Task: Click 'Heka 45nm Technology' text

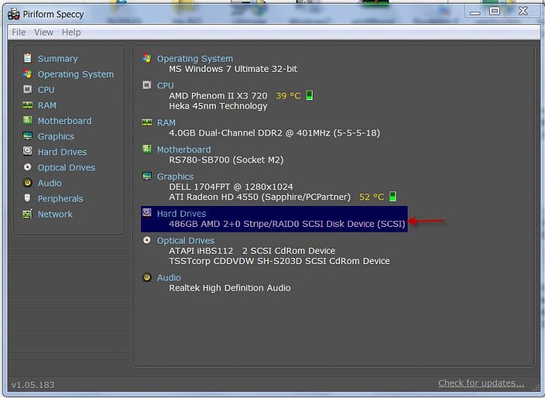Action: tap(218, 106)
